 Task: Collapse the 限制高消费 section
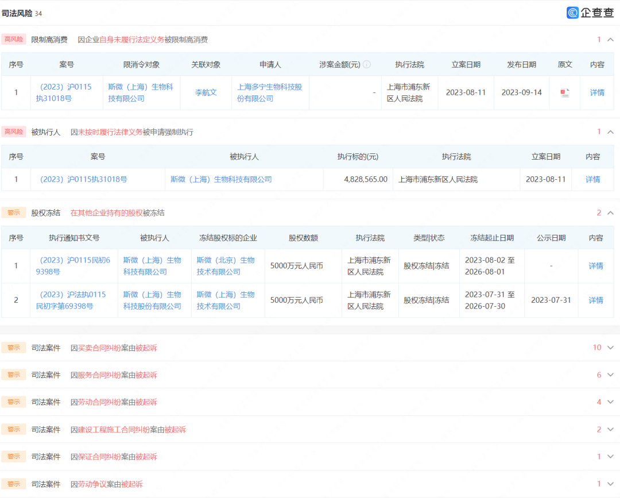coord(610,40)
